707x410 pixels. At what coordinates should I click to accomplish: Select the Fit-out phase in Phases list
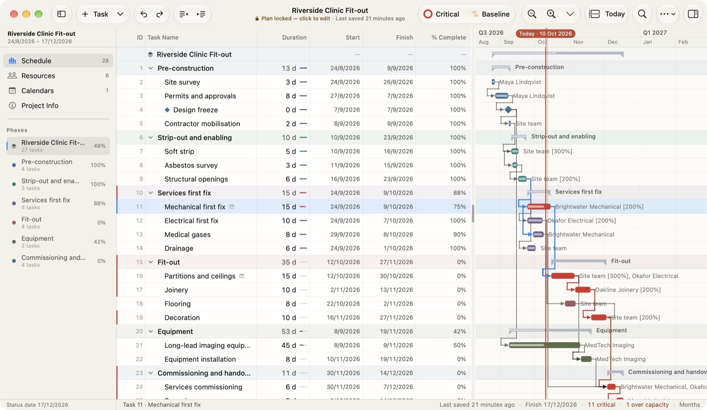click(x=58, y=222)
